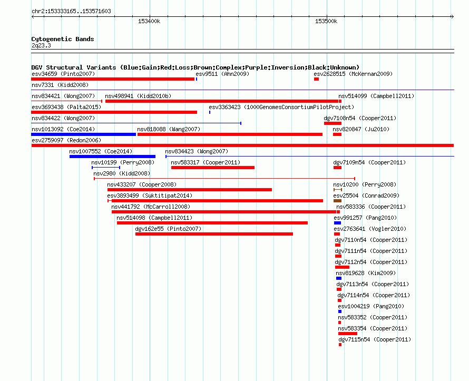Select the red nsv433207 loss bar

(190, 190)
